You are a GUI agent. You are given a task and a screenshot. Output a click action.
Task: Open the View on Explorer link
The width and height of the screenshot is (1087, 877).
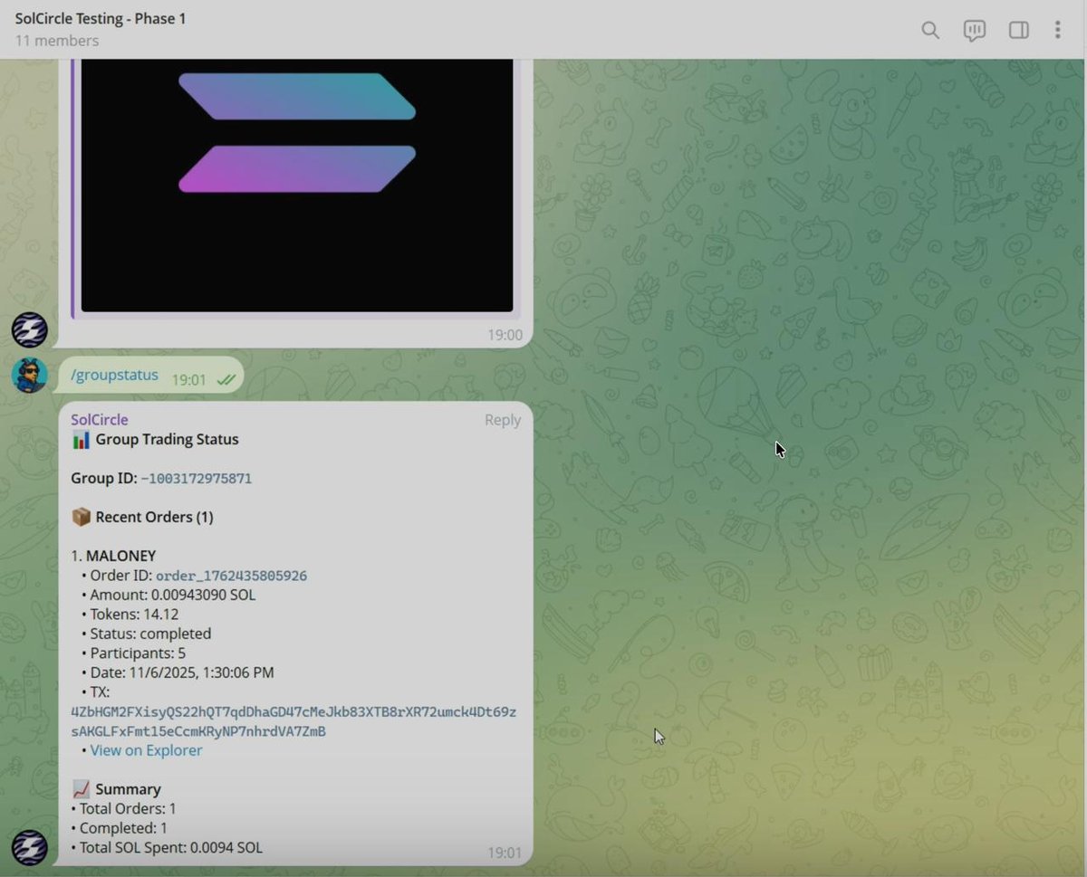pos(146,750)
